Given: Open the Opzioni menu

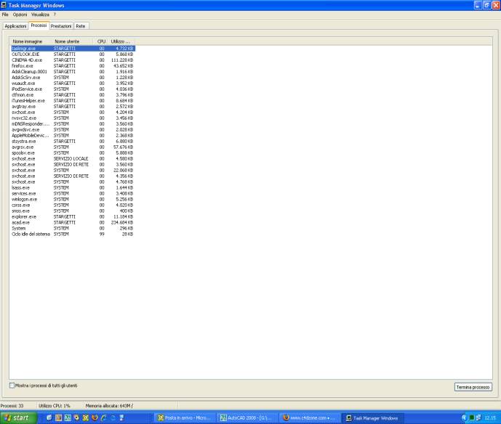Looking at the screenshot, I should click(20, 15).
